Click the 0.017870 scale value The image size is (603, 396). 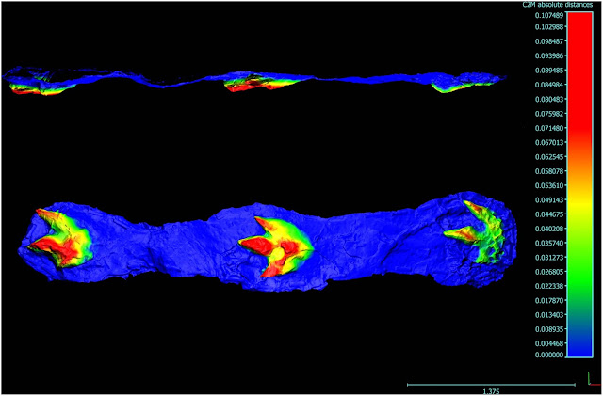point(549,300)
